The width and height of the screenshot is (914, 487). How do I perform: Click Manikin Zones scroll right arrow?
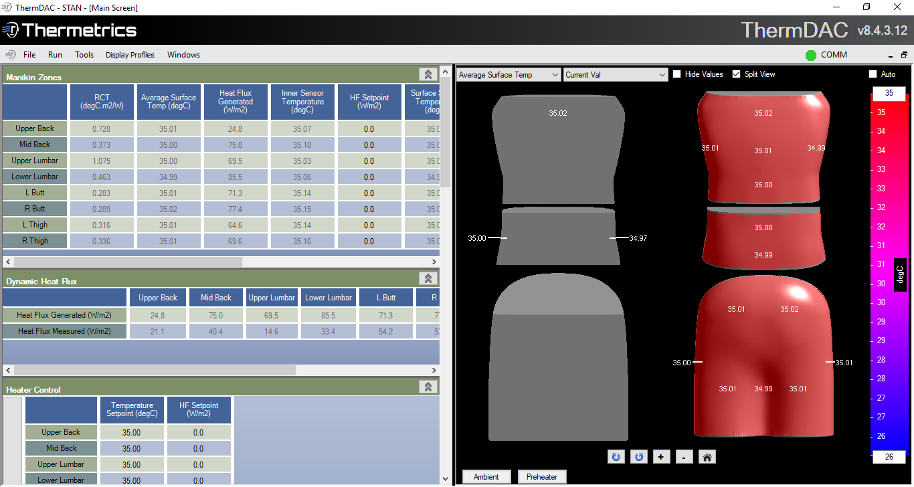point(435,262)
